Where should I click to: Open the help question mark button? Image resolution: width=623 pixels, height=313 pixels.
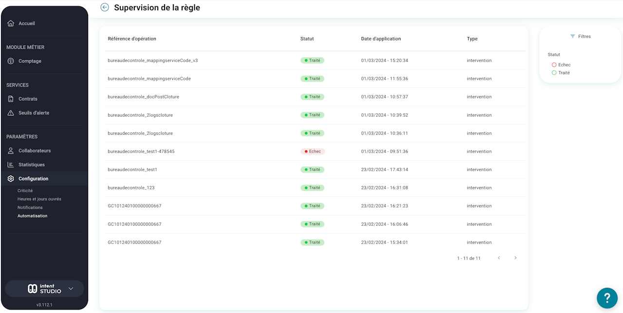click(x=607, y=297)
